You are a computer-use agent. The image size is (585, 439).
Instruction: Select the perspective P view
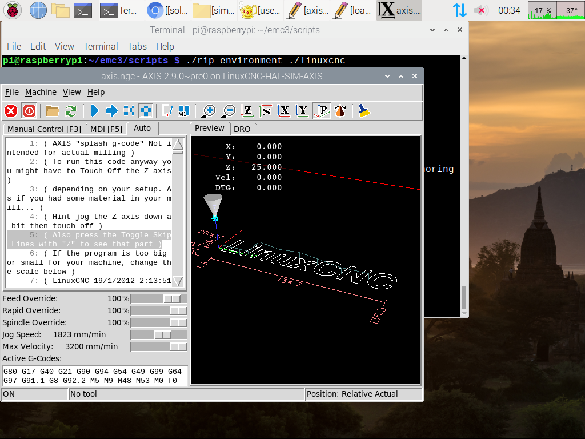tap(322, 111)
